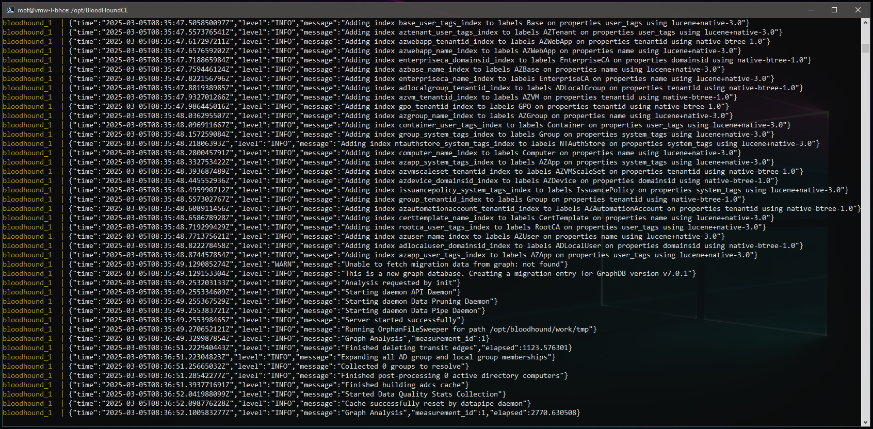Screen dimensions: 873x429
Task: Click WARN line 'Unable to fetch migration data'
Action: coord(285,265)
